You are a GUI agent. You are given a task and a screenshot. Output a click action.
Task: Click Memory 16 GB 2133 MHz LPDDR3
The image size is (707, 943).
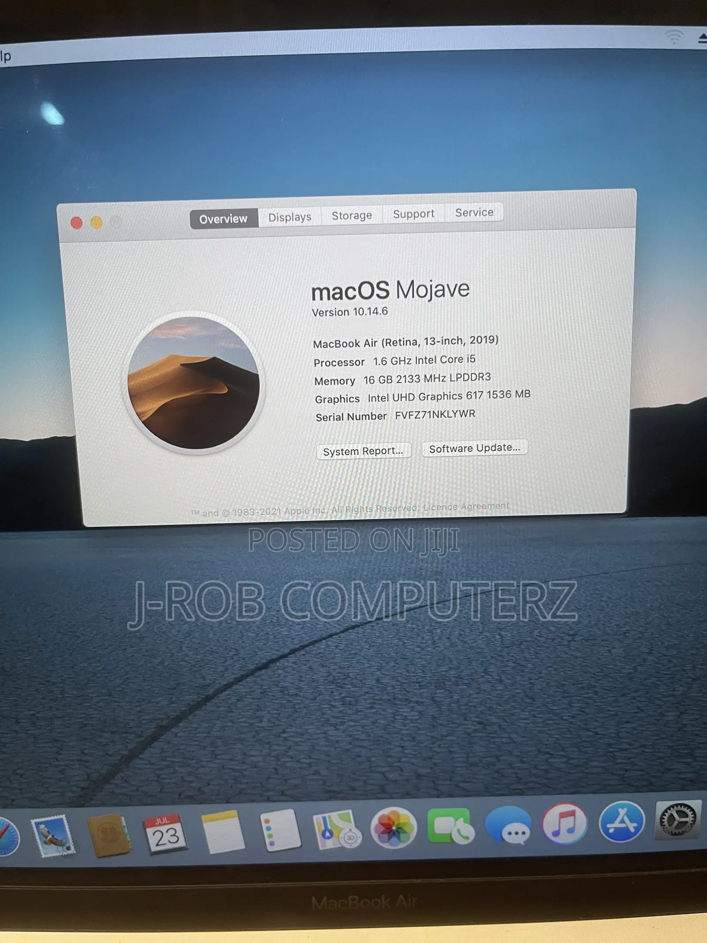click(x=403, y=379)
